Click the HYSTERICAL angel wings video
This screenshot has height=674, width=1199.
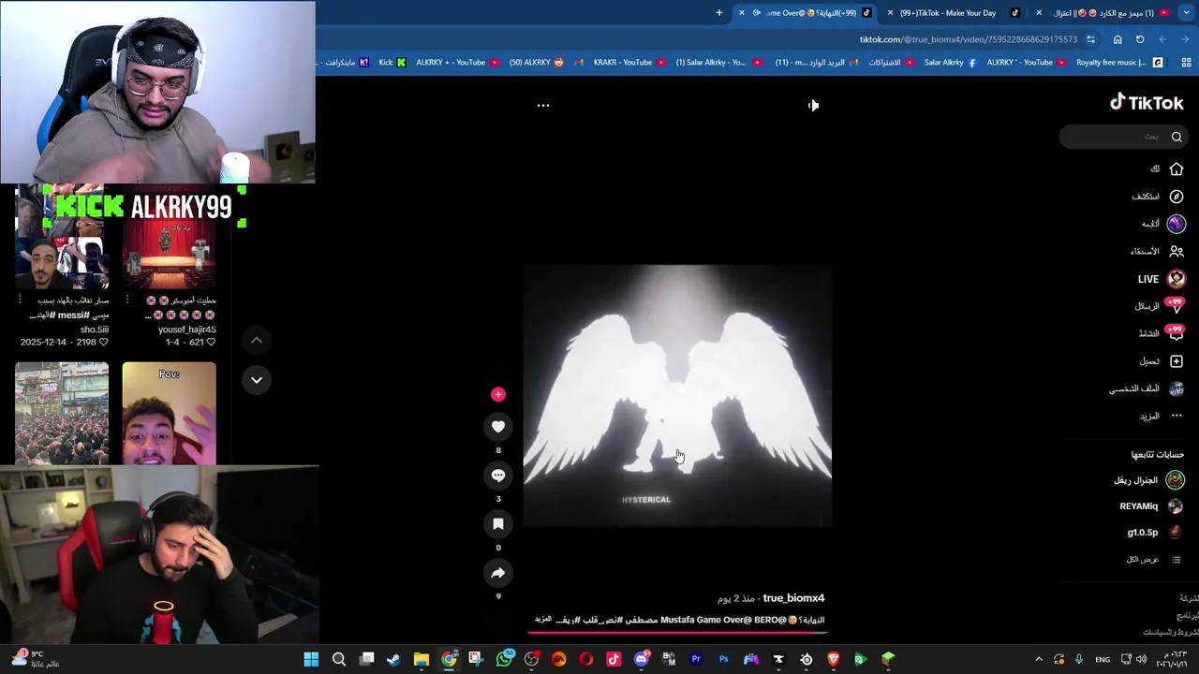pyautogui.click(x=677, y=396)
